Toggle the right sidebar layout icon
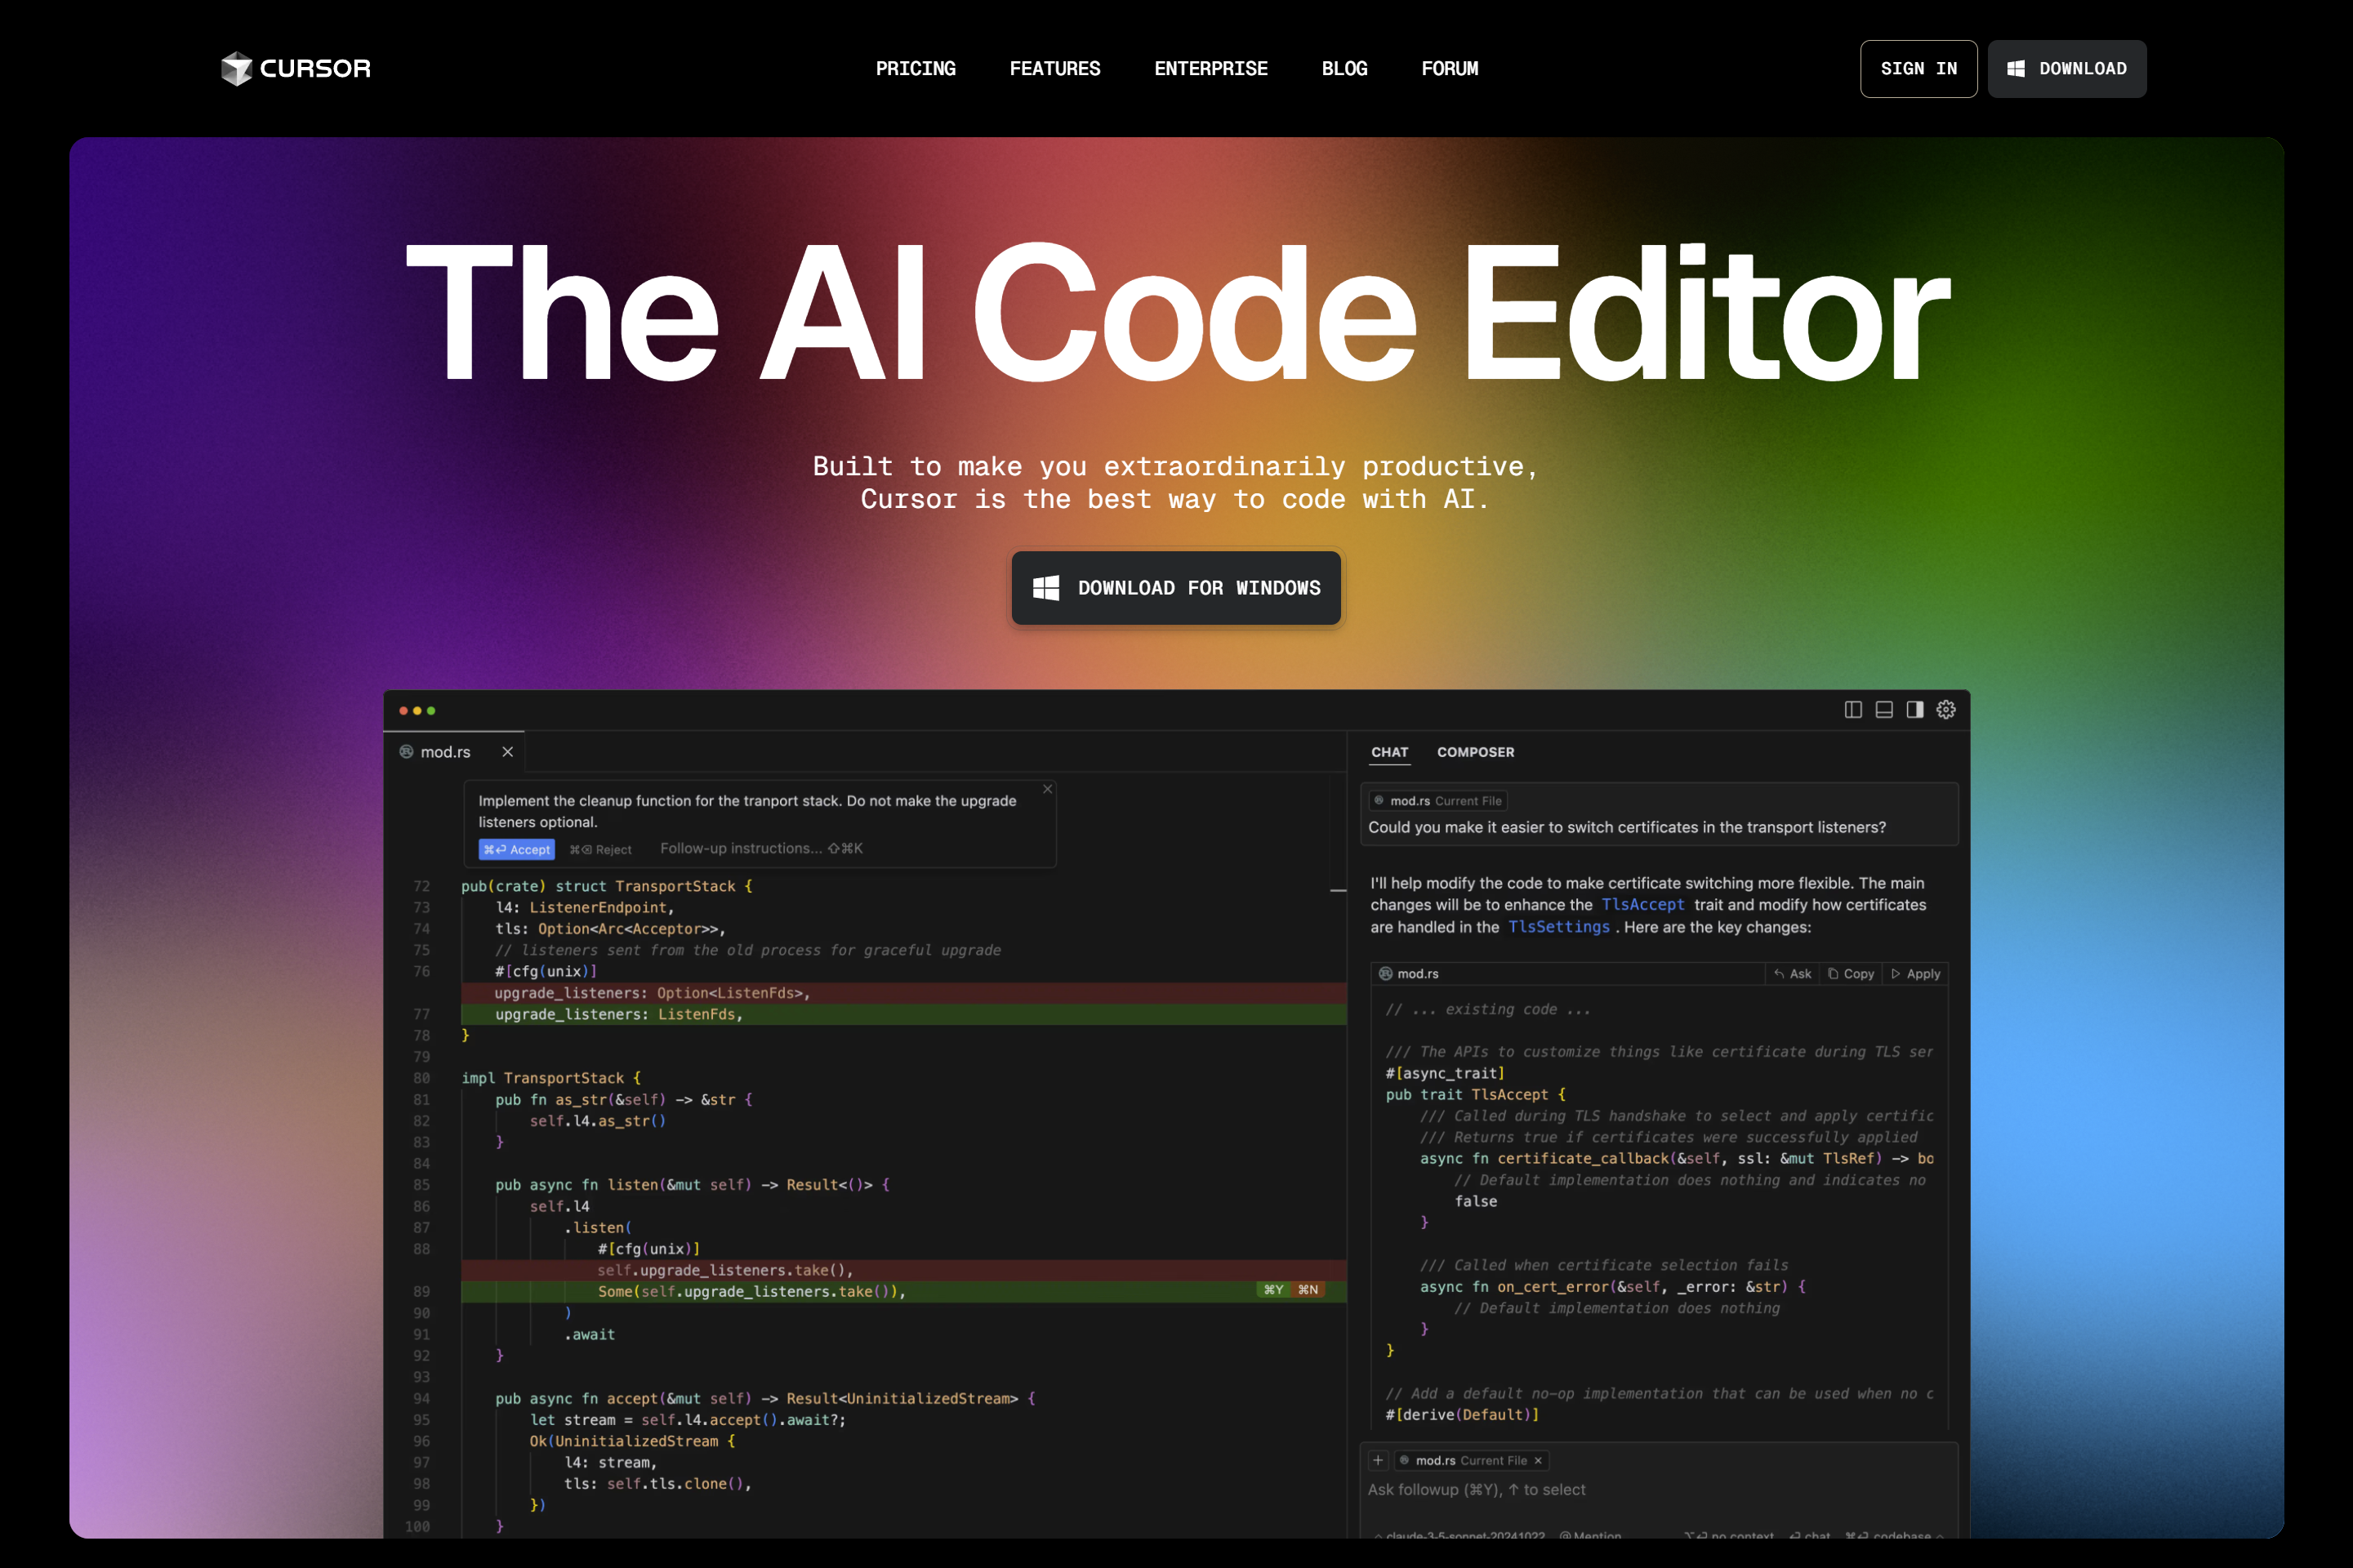 coord(1914,709)
